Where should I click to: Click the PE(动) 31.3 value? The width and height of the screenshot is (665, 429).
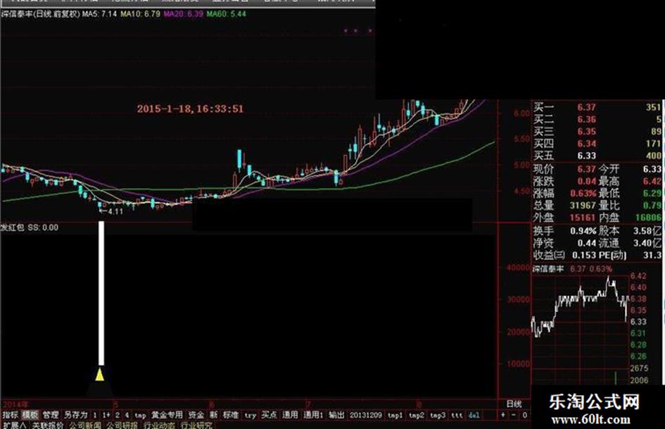pyautogui.click(x=653, y=255)
